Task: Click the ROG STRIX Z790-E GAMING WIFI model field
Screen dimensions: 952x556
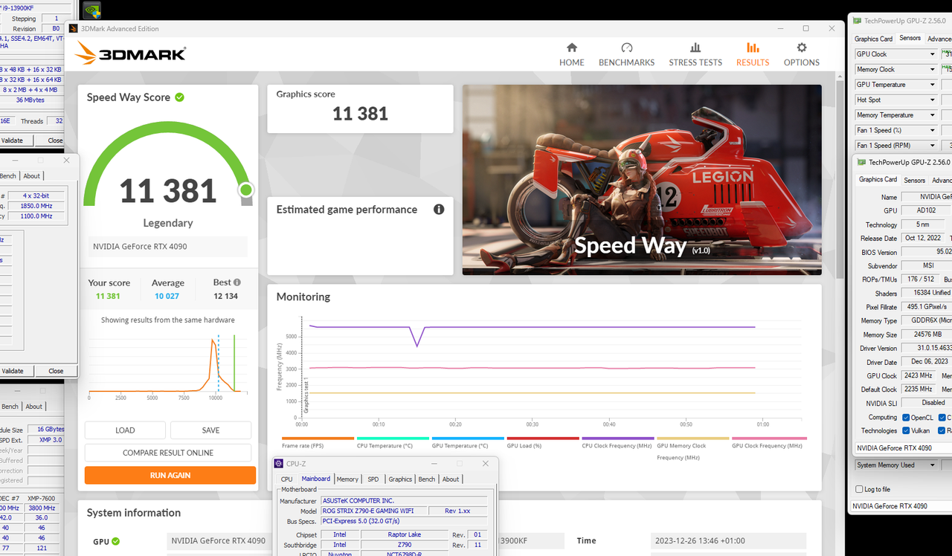Action: click(x=375, y=511)
